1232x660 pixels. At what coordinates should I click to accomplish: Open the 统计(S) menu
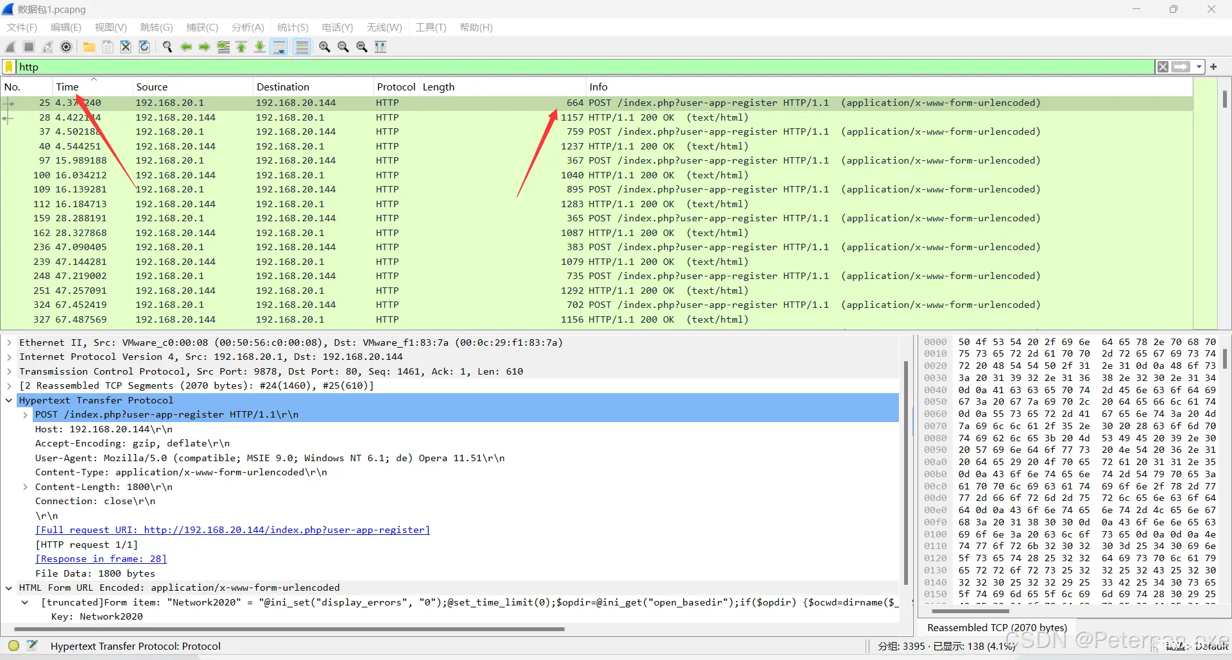pos(293,28)
